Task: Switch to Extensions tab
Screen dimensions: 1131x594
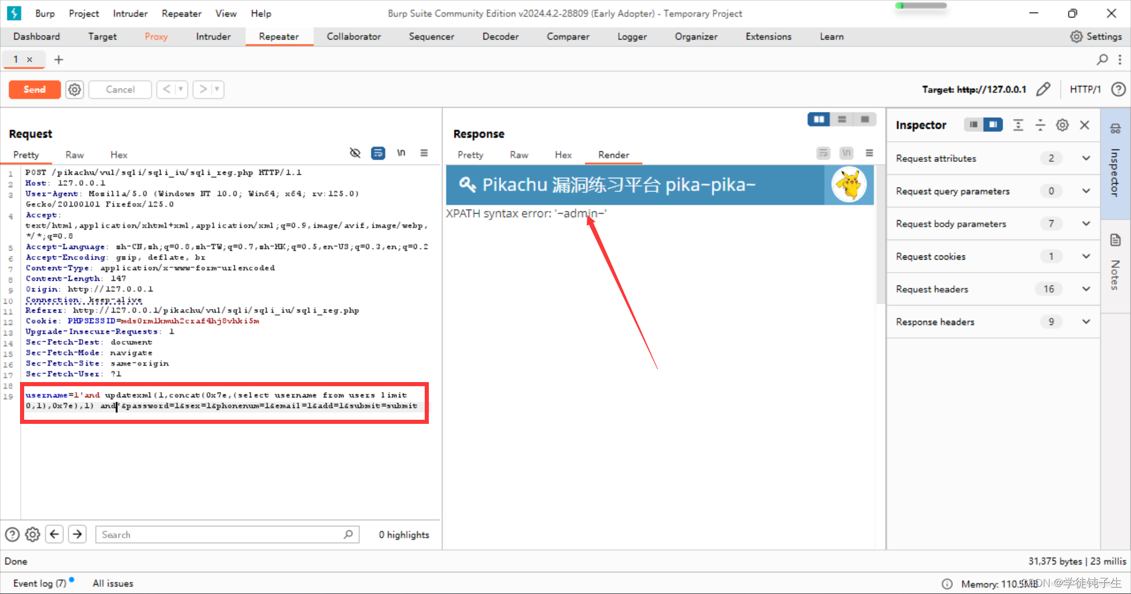Action: pos(768,36)
